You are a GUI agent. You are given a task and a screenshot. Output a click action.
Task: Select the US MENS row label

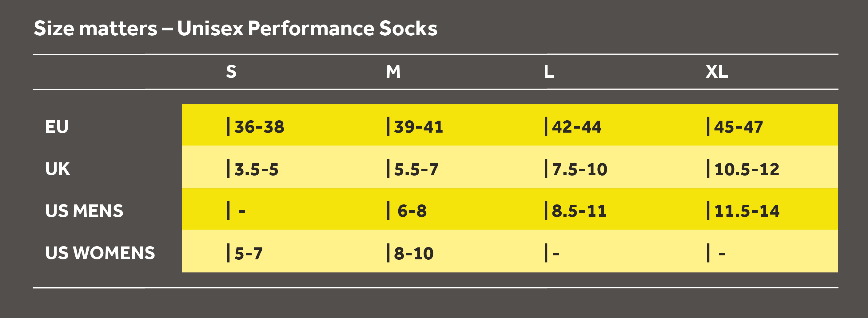84,211
